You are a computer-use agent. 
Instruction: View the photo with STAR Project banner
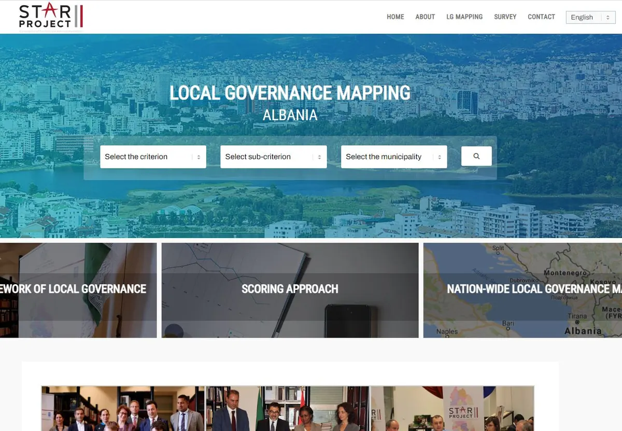(x=453, y=408)
